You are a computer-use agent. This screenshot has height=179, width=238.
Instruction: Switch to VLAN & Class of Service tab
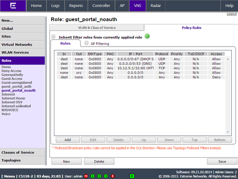pos(97,28)
